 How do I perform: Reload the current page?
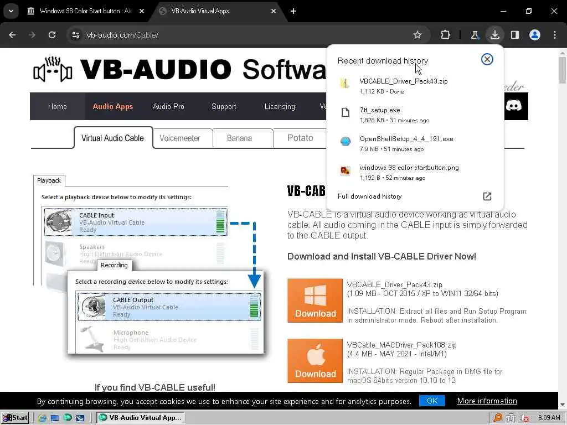pyautogui.click(x=52, y=35)
